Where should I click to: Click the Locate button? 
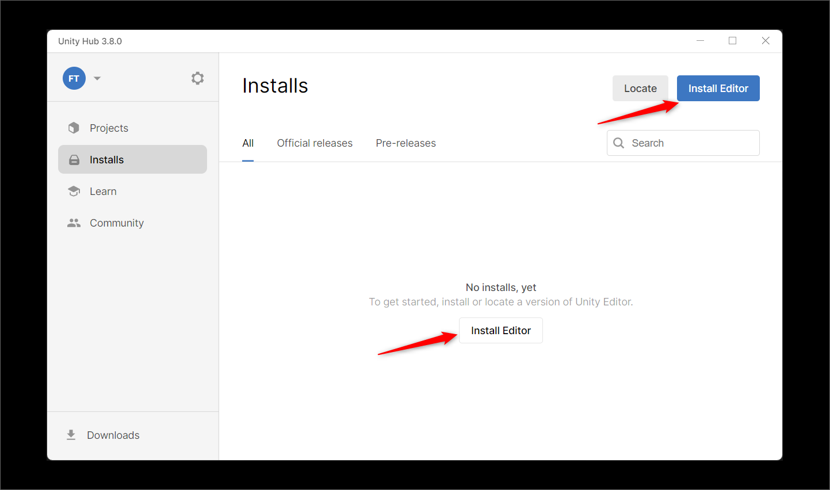point(640,89)
